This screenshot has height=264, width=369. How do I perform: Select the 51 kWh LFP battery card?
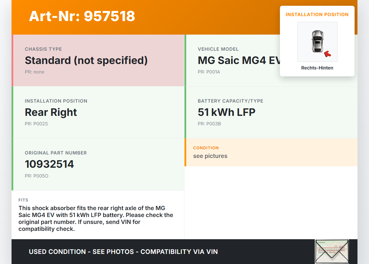271,112
